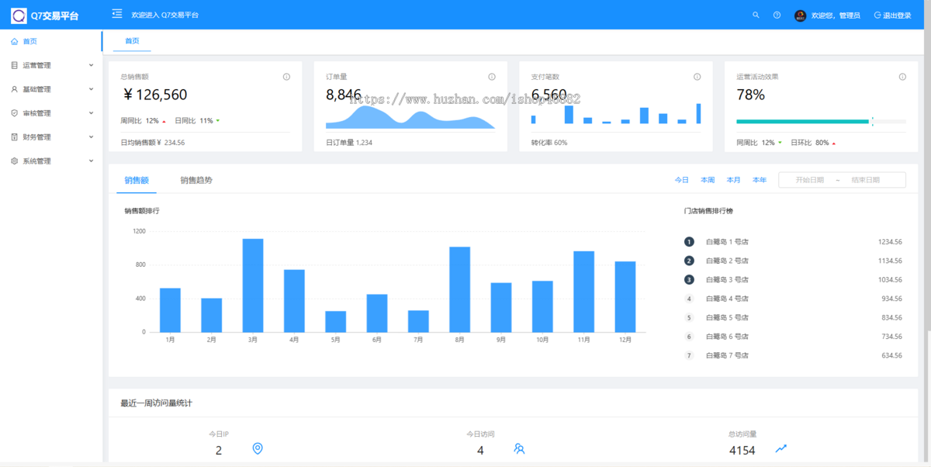Filter sales by 本周
This screenshot has height=467, width=931.
(708, 180)
